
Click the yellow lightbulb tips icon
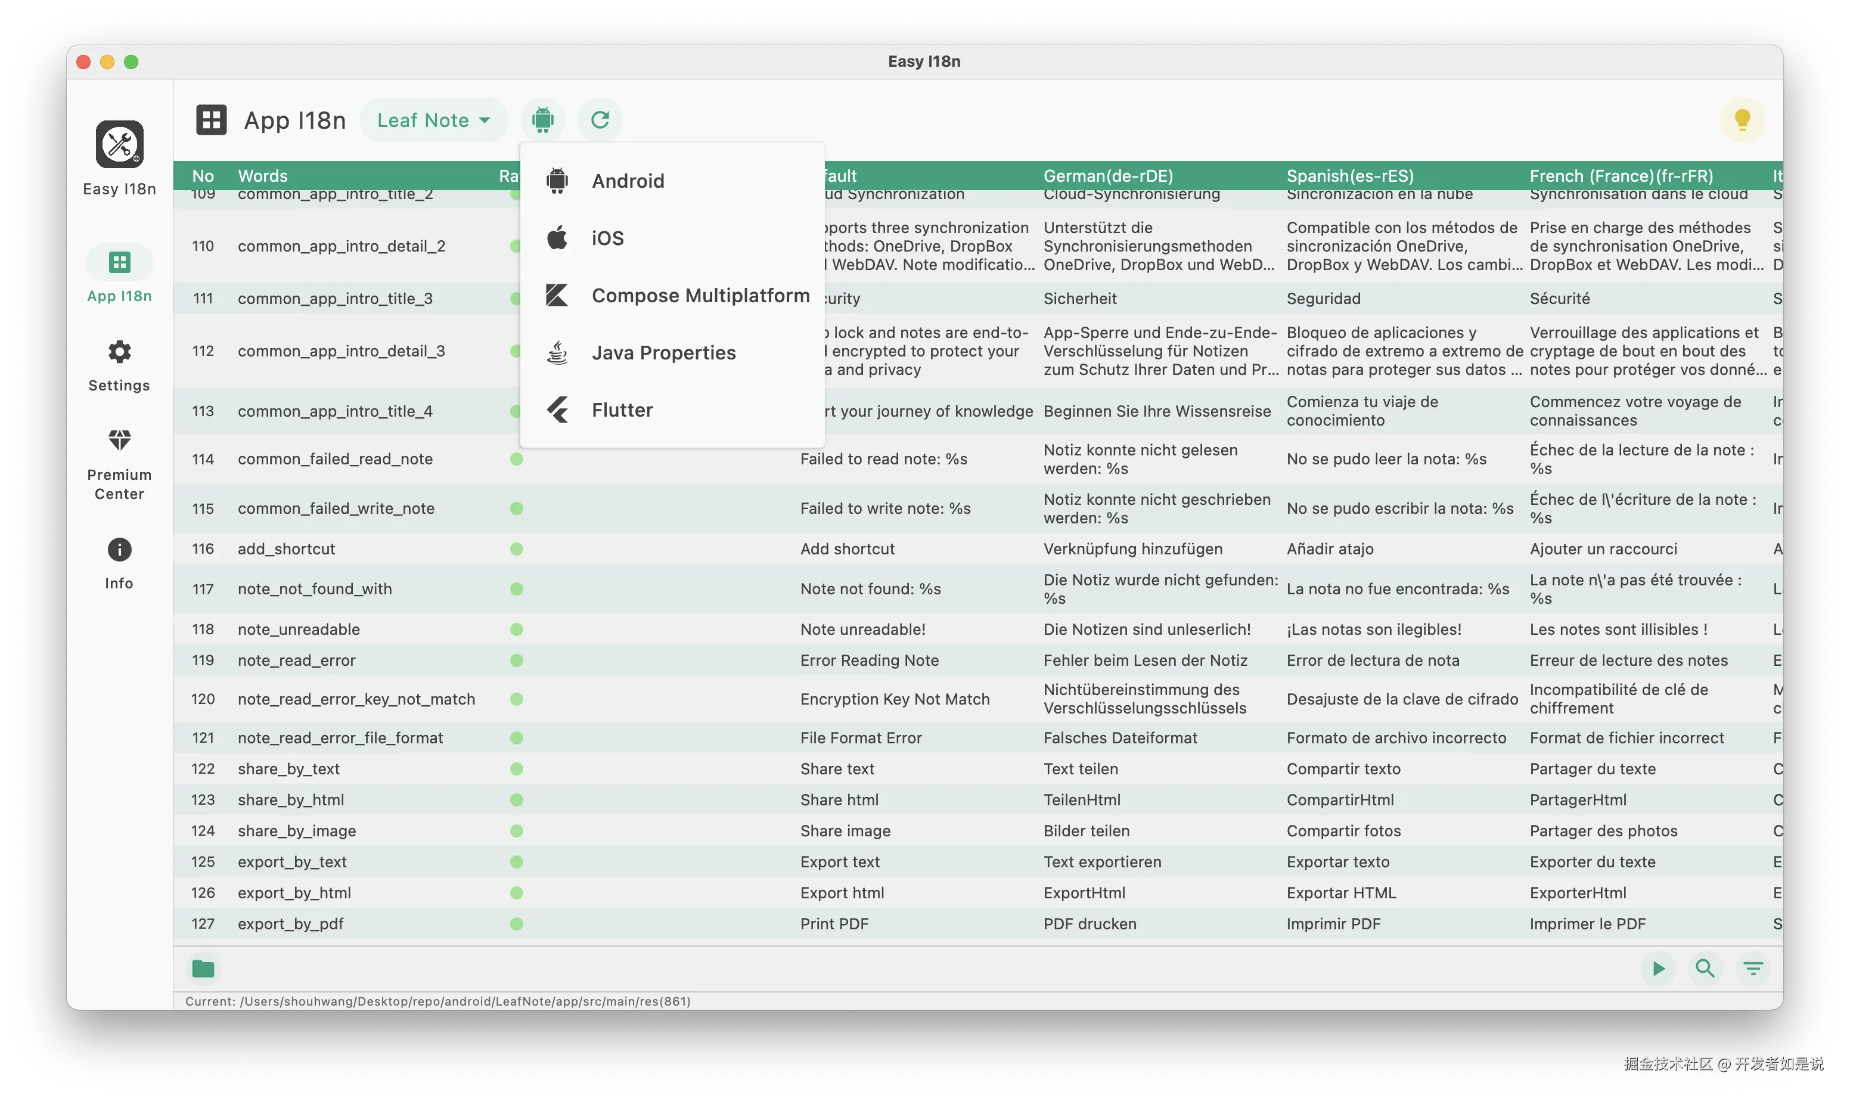tap(1742, 120)
